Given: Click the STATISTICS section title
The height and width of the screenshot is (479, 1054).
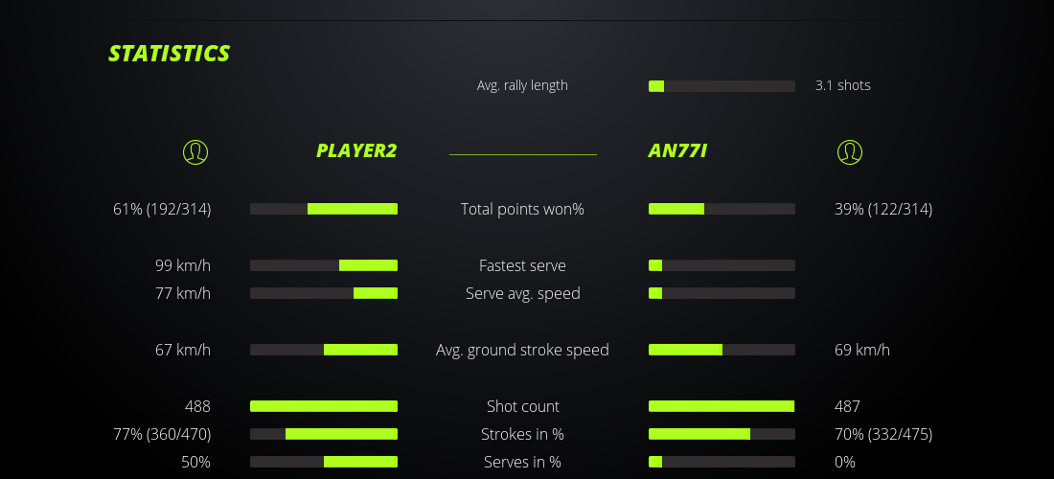Looking at the screenshot, I should point(170,54).
